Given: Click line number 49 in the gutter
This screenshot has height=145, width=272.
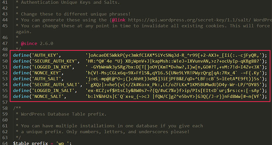Looking at the screenshot, I should 5,55.
